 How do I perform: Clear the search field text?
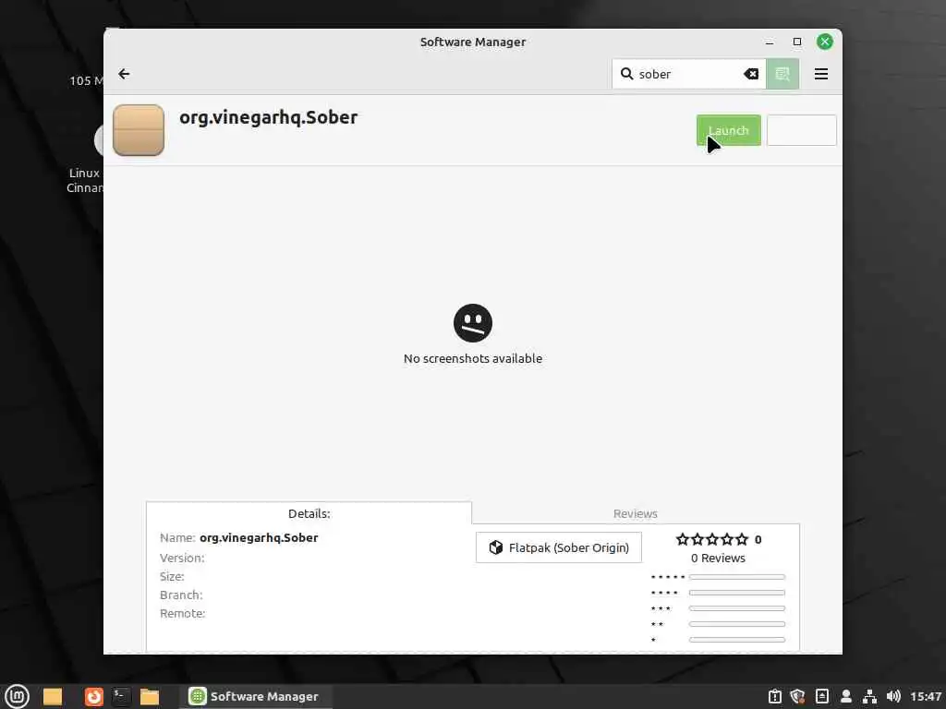pyautogui.click(x=751, y=74)
